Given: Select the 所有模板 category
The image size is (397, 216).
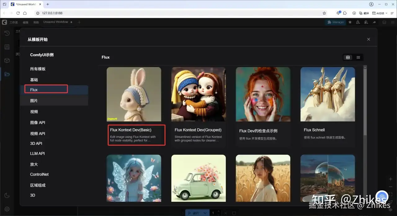Looking at the screenshot, I should [x=54, y=69].
